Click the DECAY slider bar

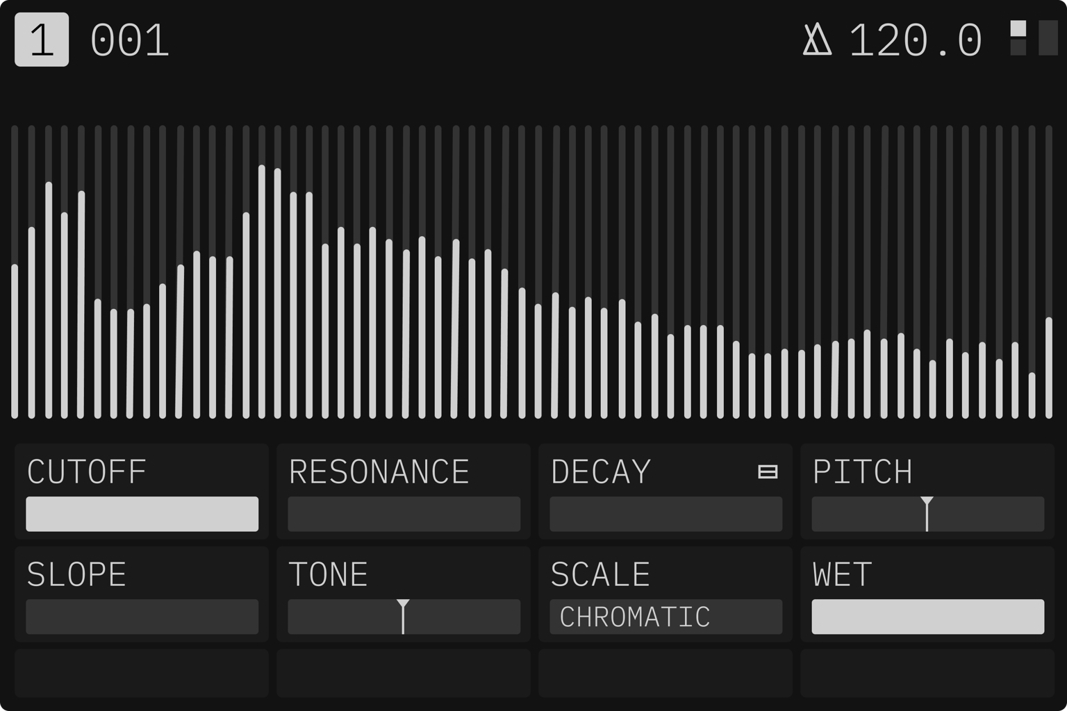tap(665, 514)
